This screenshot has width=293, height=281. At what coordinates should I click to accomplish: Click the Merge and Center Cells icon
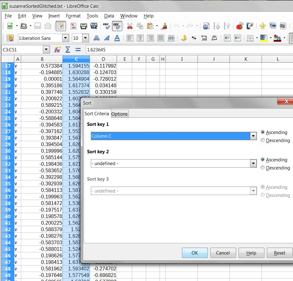(x=171, y=38)
